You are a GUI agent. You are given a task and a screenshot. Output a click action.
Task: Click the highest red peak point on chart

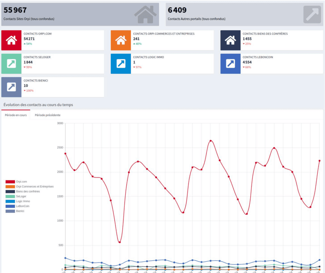point(211,141)
